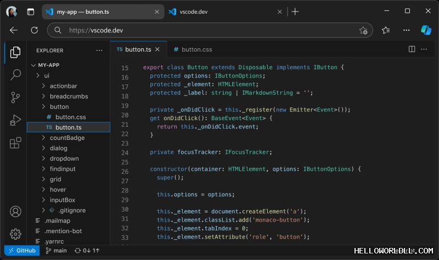Open the browser favorites list
The width and height of the screenshot is (439, 260).
[x=386, y=30]
